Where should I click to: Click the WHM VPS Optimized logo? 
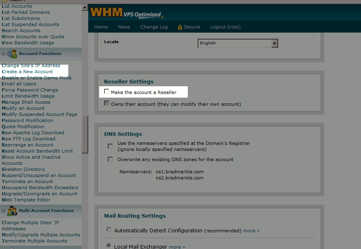127,13
